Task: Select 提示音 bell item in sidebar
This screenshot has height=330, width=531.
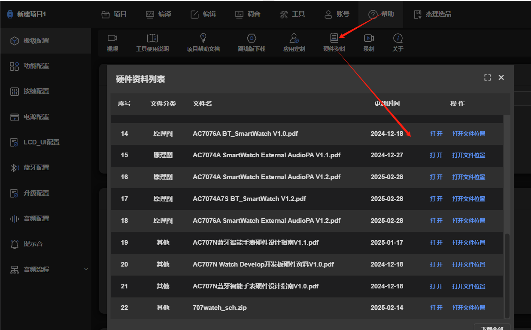Action: coord(46,244)
